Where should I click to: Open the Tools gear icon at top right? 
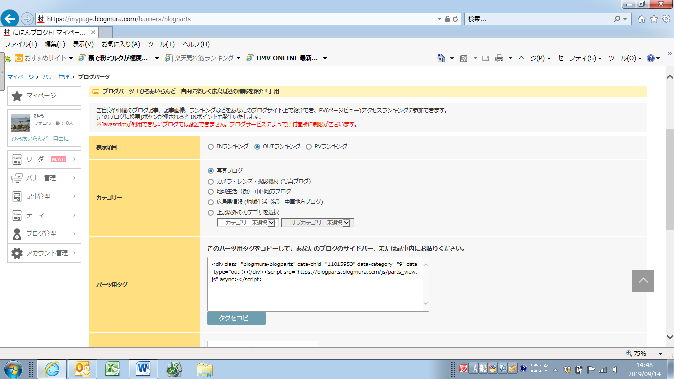[666, 19]
